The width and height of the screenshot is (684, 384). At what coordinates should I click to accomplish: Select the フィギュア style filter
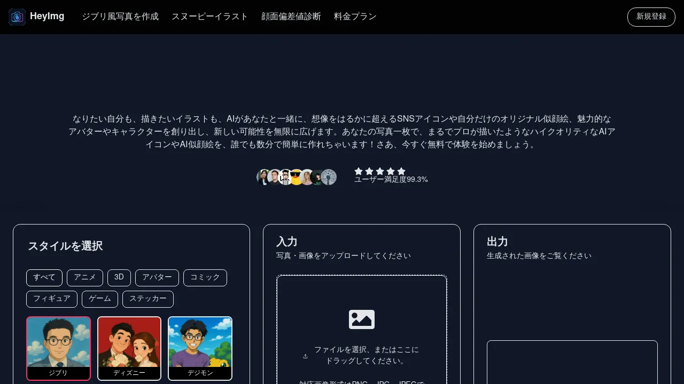[52, 299]
